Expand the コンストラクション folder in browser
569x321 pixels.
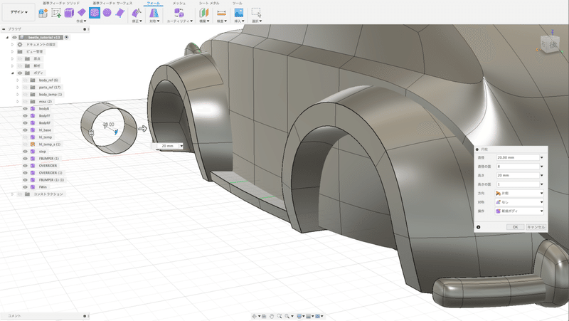point(12,194)
